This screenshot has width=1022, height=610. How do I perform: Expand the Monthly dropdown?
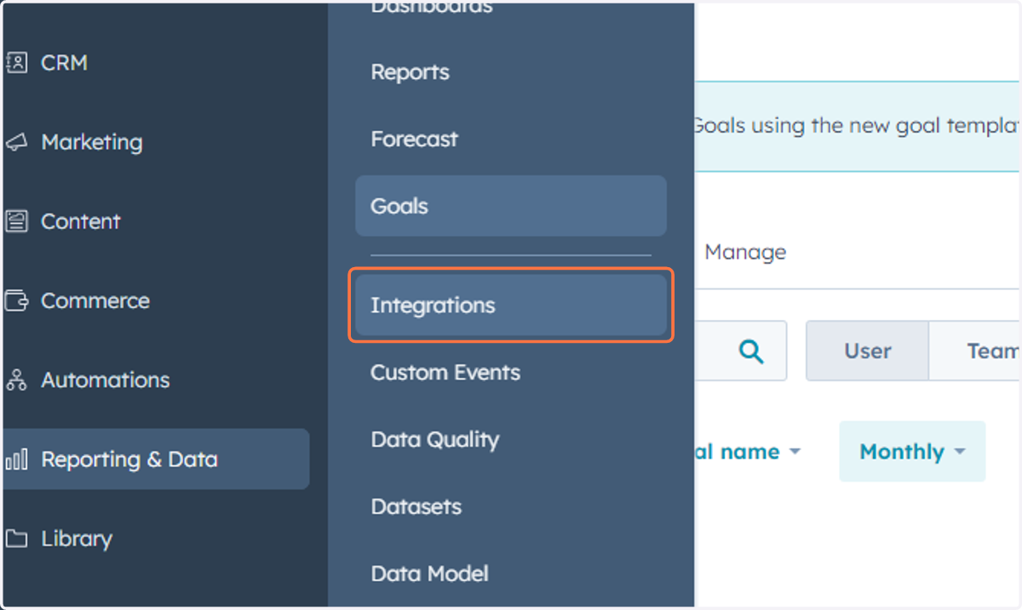coord(912,452)
